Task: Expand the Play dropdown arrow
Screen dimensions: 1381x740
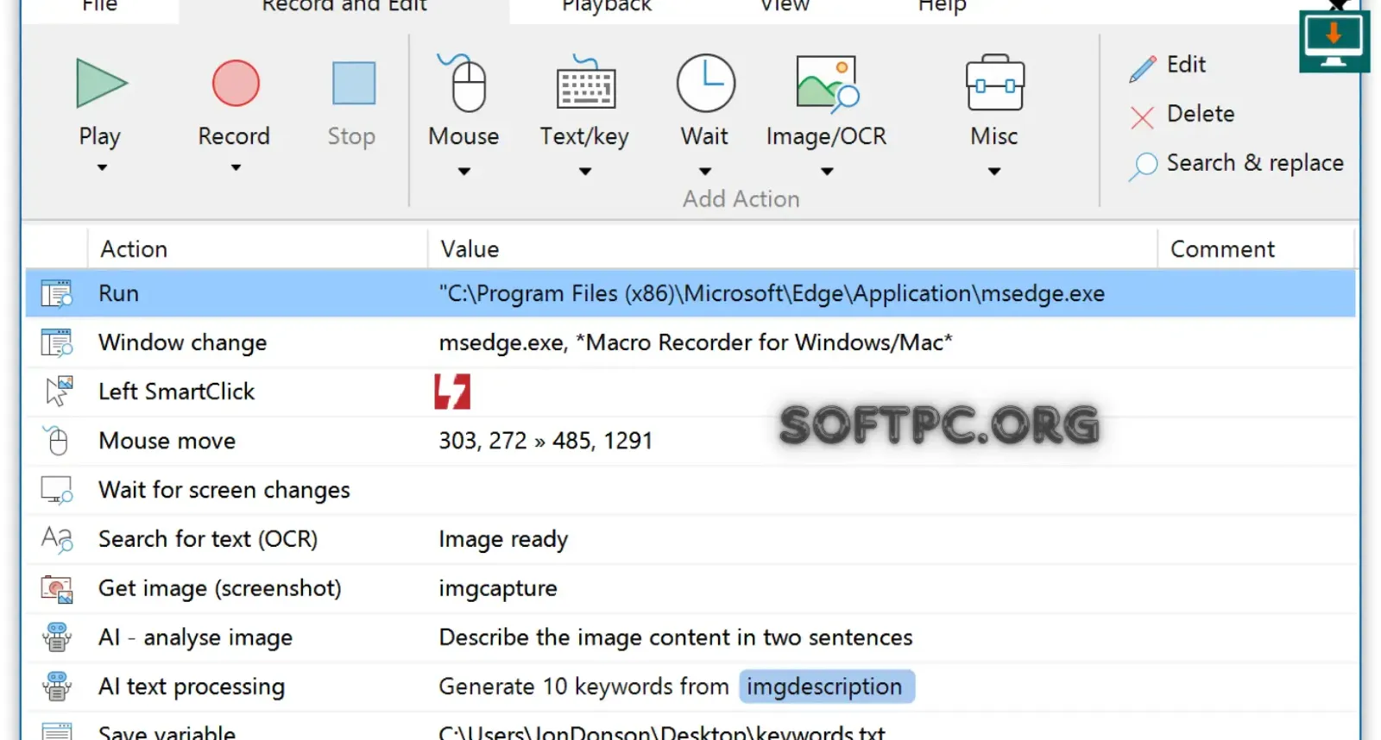Action: [x=102, y=168]
